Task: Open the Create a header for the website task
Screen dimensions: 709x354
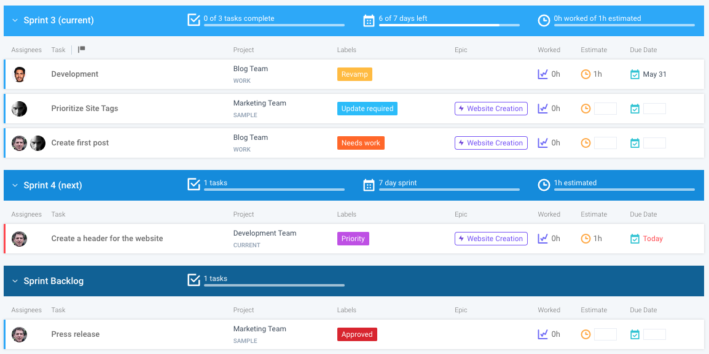Action: tap(107, 239)
